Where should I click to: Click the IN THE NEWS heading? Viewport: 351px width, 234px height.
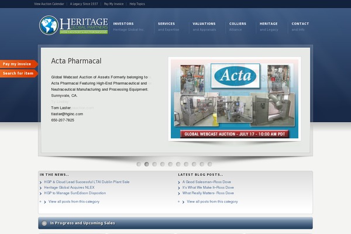click(x=54, y=175)
